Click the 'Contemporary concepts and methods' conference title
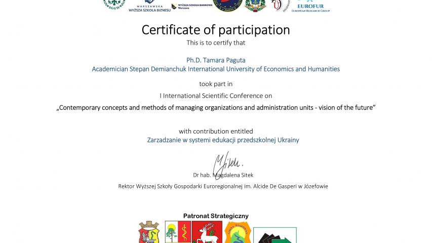The width and height of the screenshot is (432, 243). 216,107
